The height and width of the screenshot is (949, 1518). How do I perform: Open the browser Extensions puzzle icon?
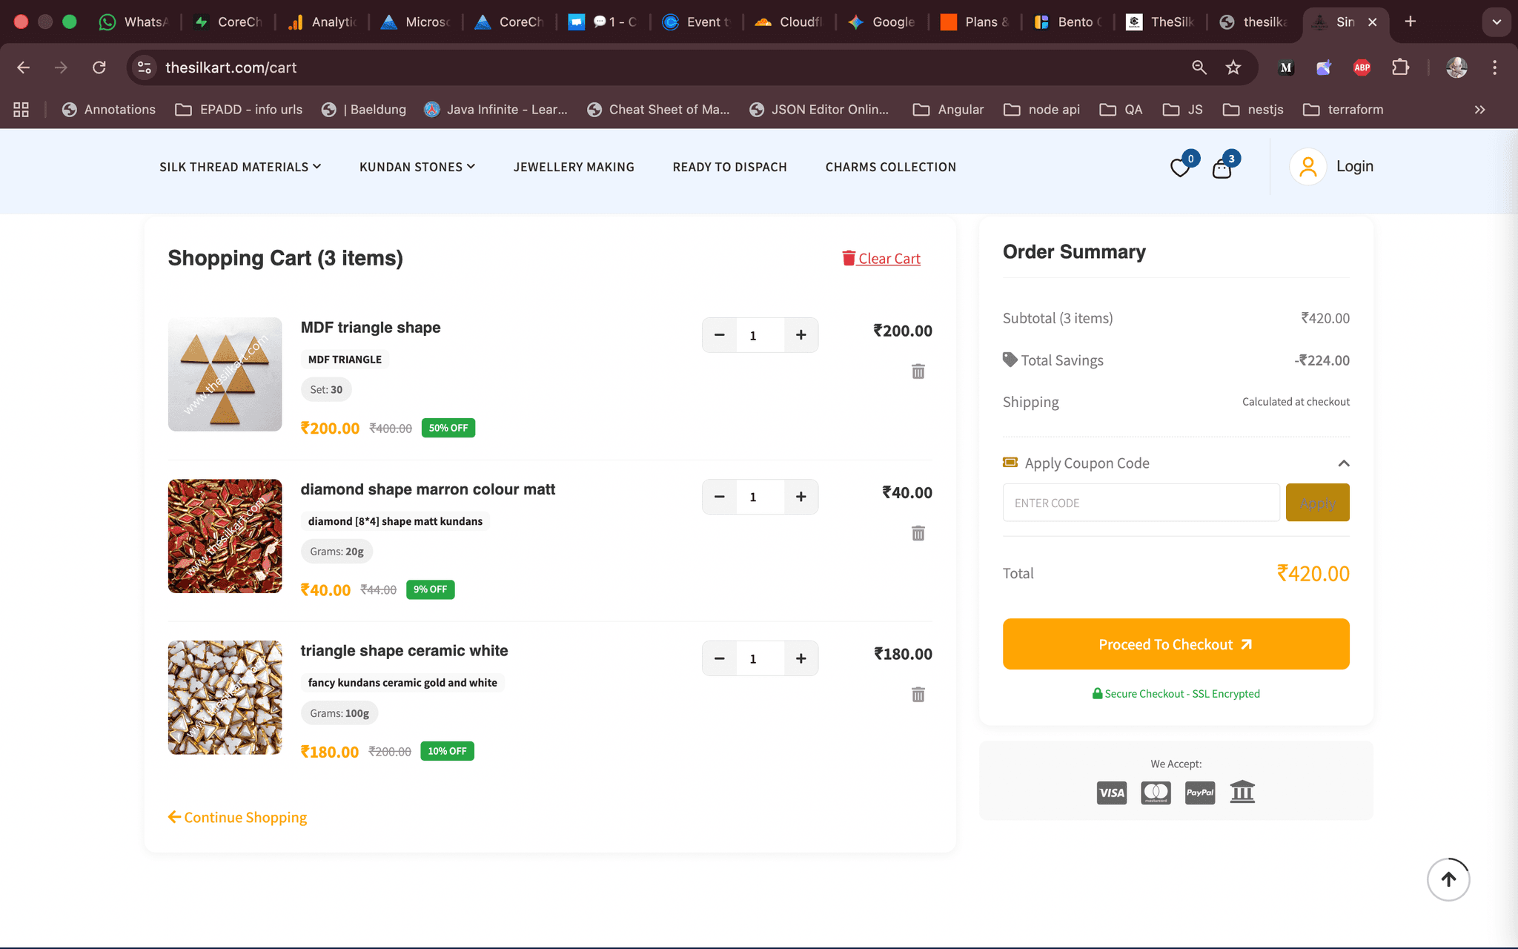click(x=1399, y=67)
